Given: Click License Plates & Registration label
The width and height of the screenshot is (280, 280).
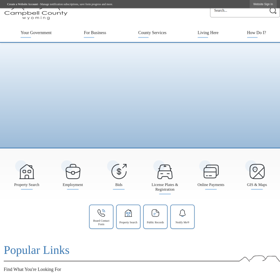Looking at the screenshot, I should 165,187.
